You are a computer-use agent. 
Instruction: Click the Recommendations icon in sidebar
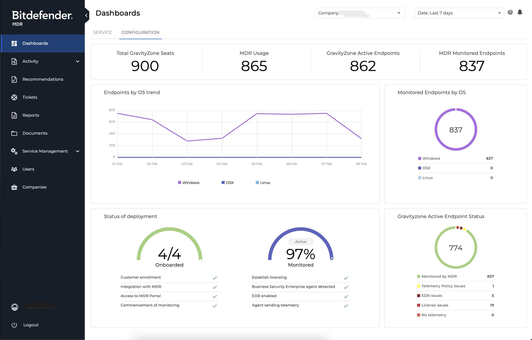[14, 79]
